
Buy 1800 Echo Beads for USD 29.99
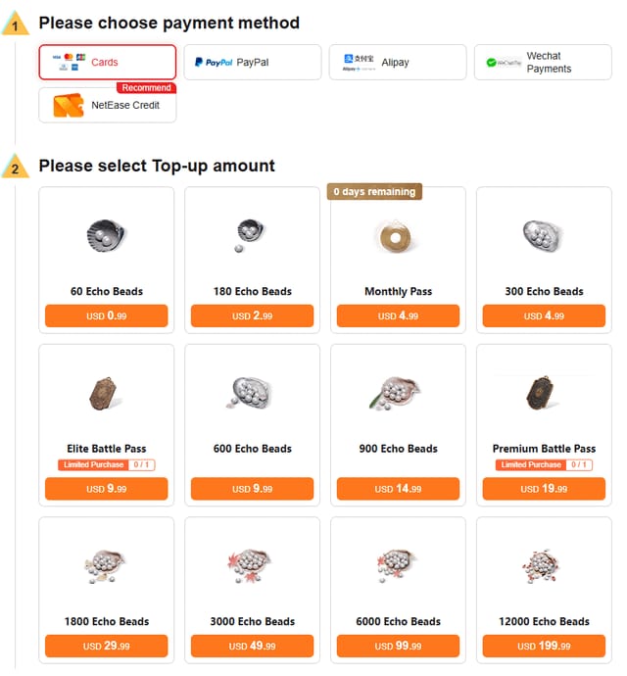[106, 646]
